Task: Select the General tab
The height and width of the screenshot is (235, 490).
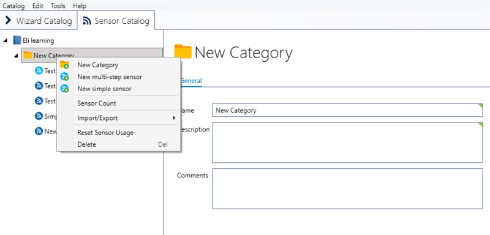Action: click(x=191, y=81)
